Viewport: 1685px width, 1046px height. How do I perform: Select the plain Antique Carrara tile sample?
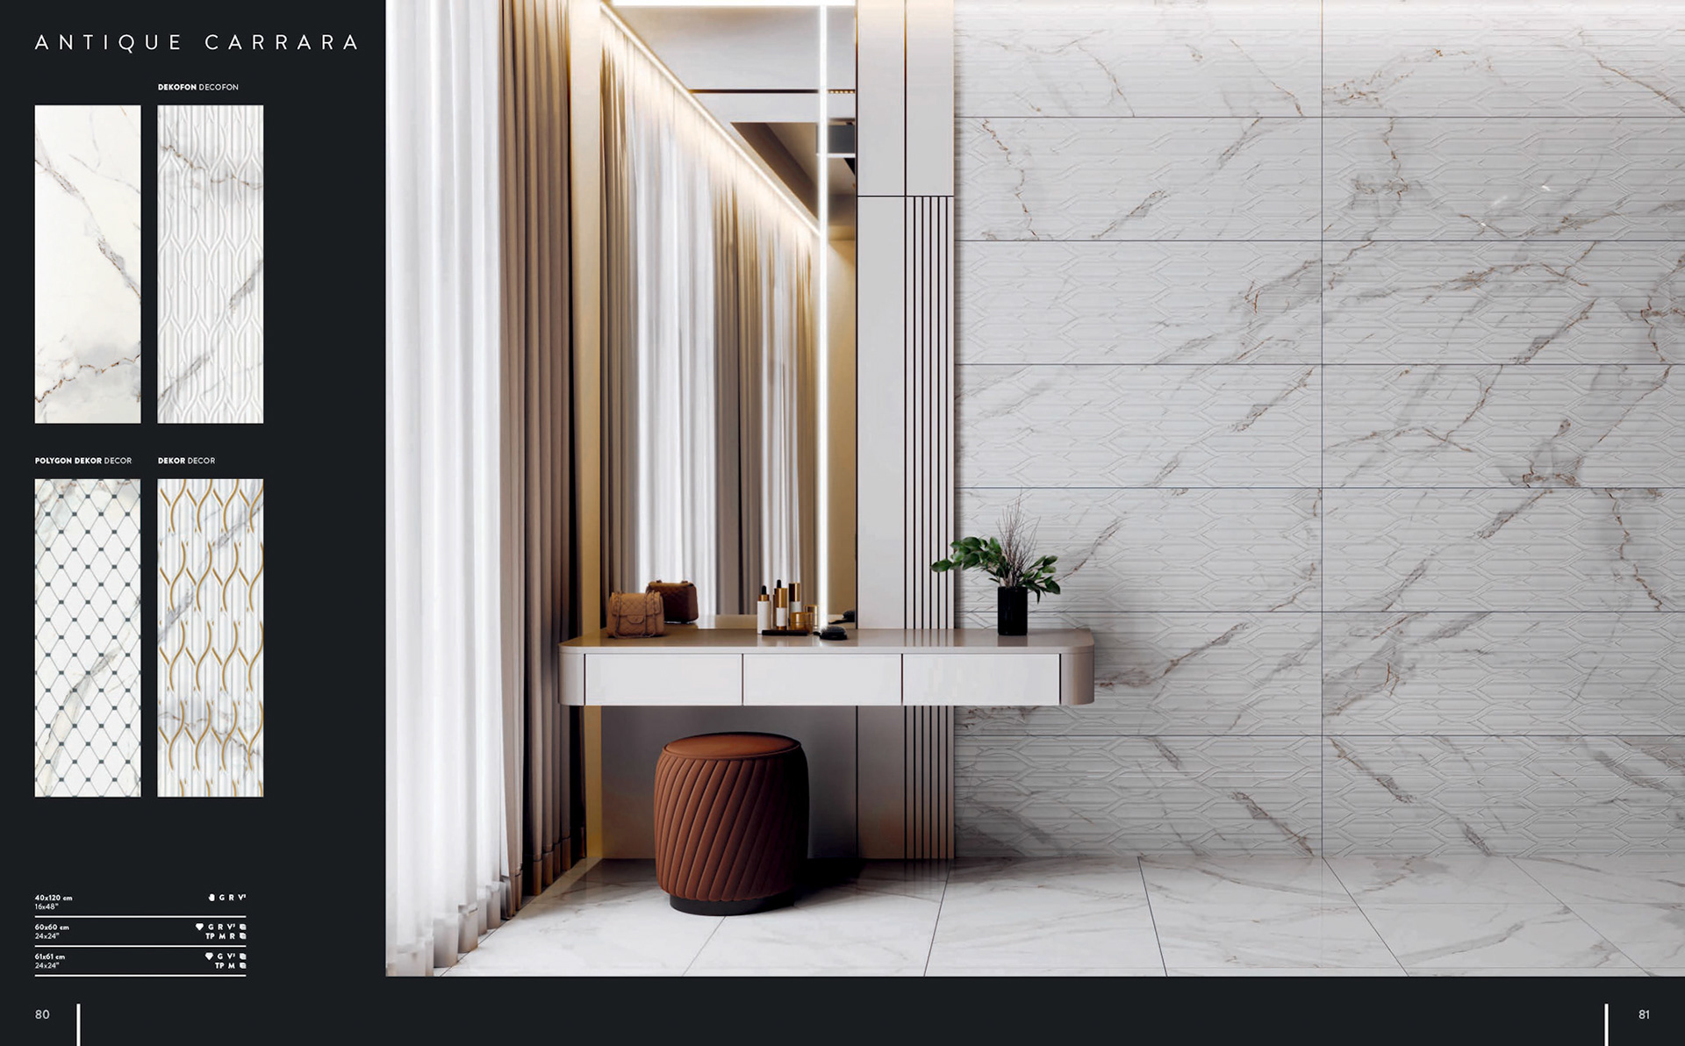click(x=87, y=263)
